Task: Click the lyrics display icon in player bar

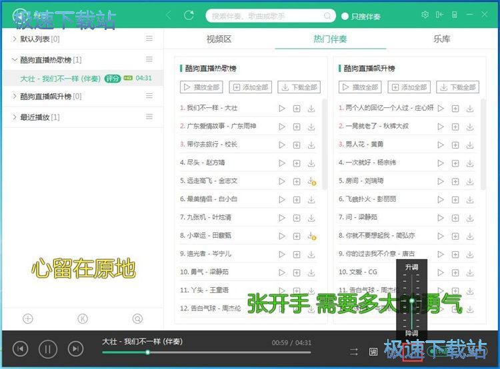Action: [x=373, y=351]
